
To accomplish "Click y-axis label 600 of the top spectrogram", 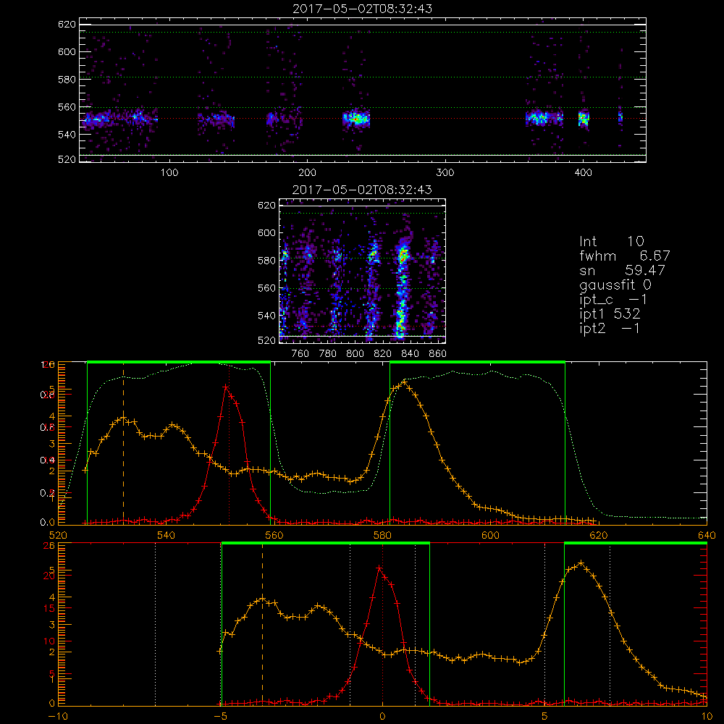I will point(67,51).
